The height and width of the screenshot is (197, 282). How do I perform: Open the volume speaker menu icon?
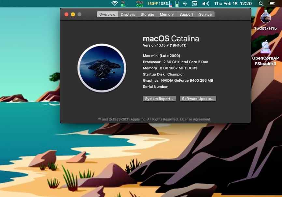[206, 4]
